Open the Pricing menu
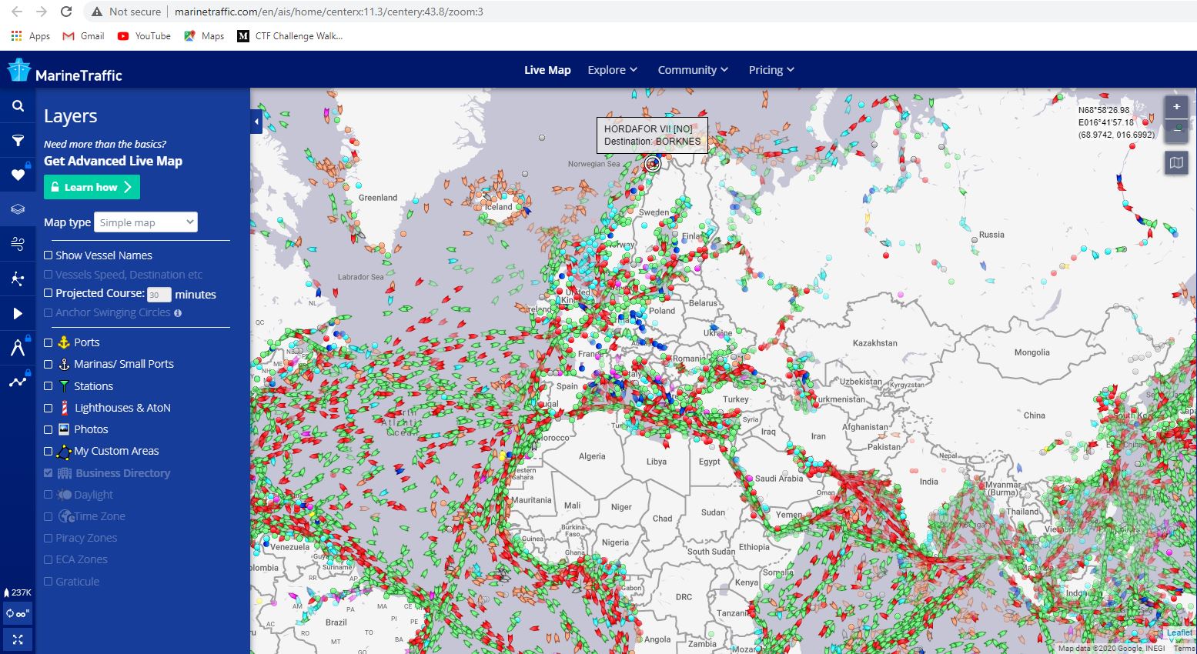Viewport: 1197px width, 654px height. [x=771, y=69]
